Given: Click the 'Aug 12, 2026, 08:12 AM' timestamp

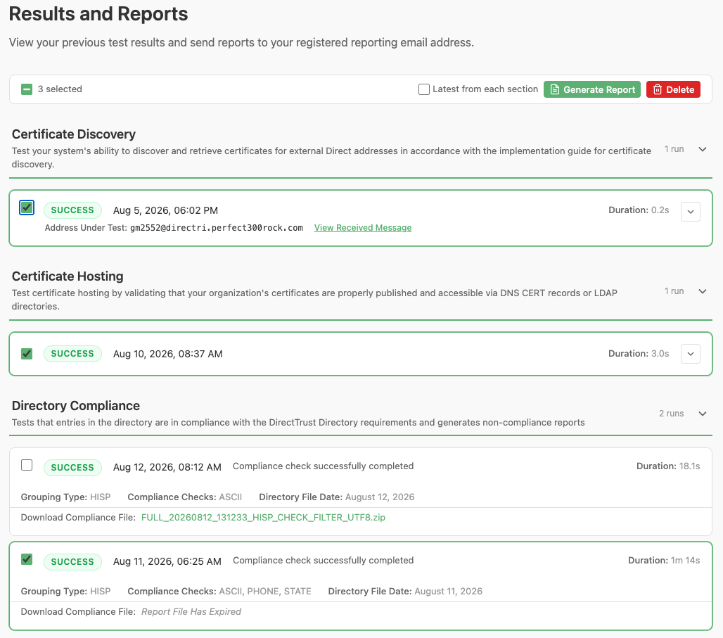Looking at the screenshot, I should pyautogui.click(x=167, y=467).
